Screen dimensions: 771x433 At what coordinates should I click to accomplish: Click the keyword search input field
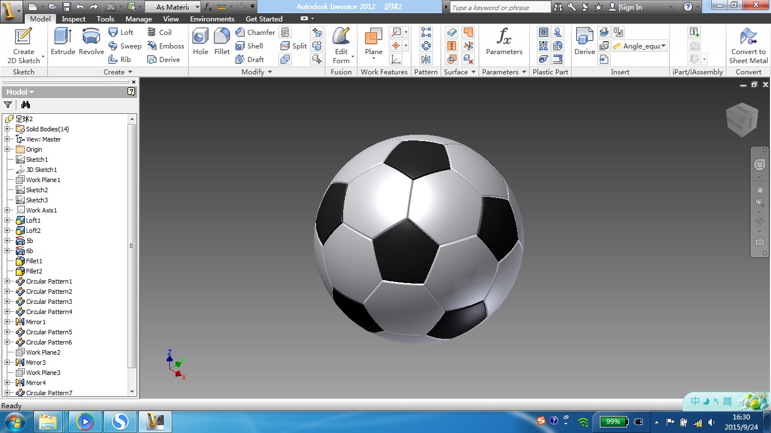(x=500, y=7)
